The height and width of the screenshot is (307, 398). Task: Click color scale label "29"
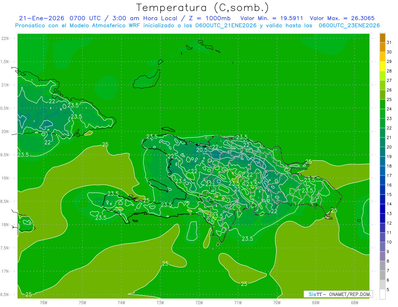(x=389, y=61)
